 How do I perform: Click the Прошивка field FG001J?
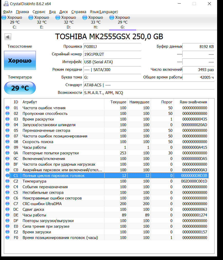point(112,47)
